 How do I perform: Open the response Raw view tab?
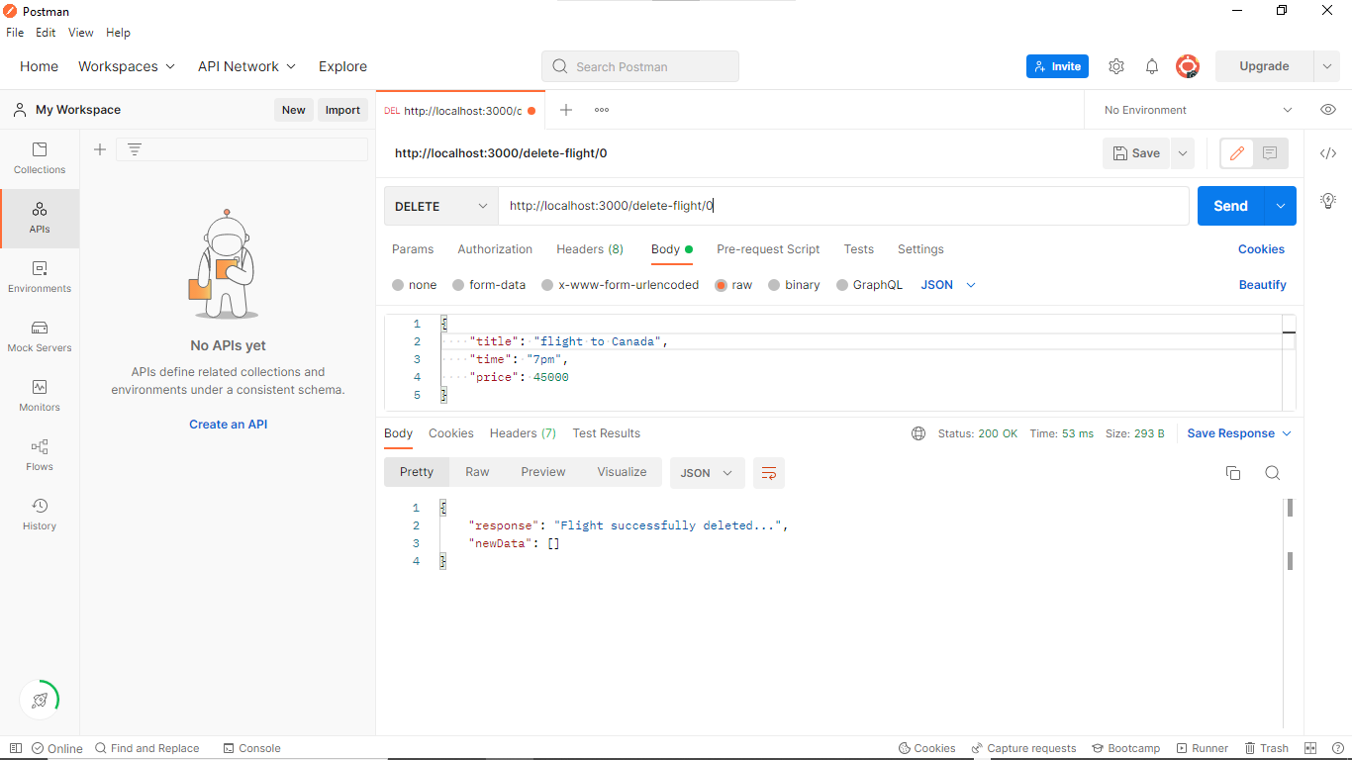tap(477, 472)
